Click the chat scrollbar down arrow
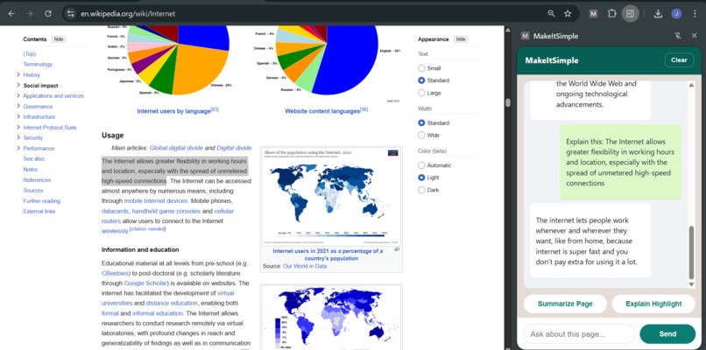The height and width of the screenshot is (350, 706). click(x=691, y=284)
